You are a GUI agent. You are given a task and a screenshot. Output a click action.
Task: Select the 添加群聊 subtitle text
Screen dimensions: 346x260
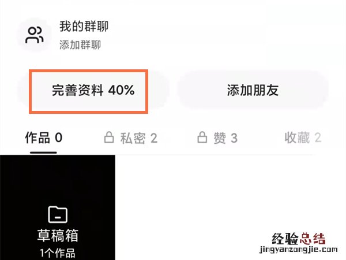point(80,45)
